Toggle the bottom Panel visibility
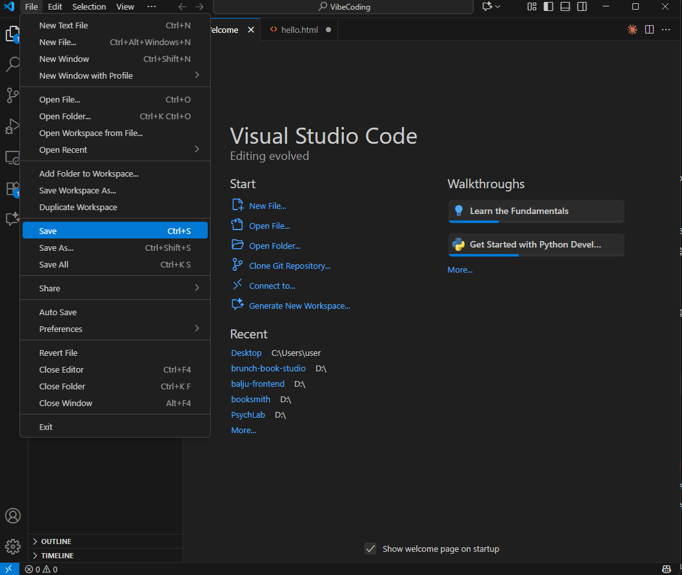Viewport: 682px width, 575px height. (x=565, y=7)
